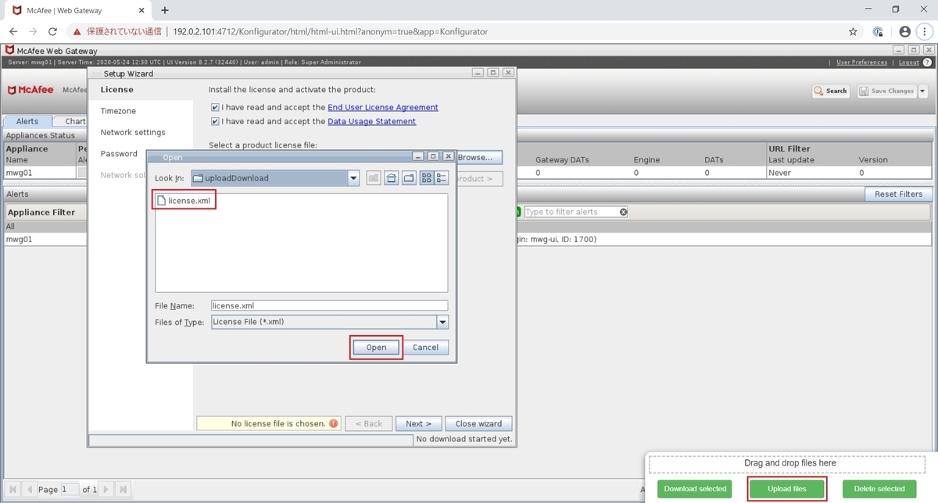Select the license.xml file
Viewport: 938px width, 503px height.
184,201
